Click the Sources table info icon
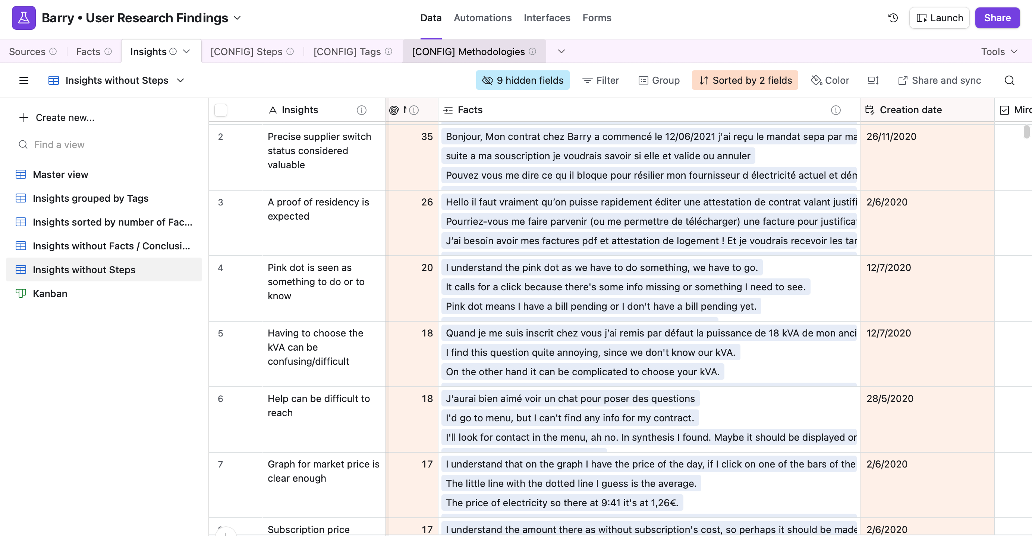 pos(53,51)
